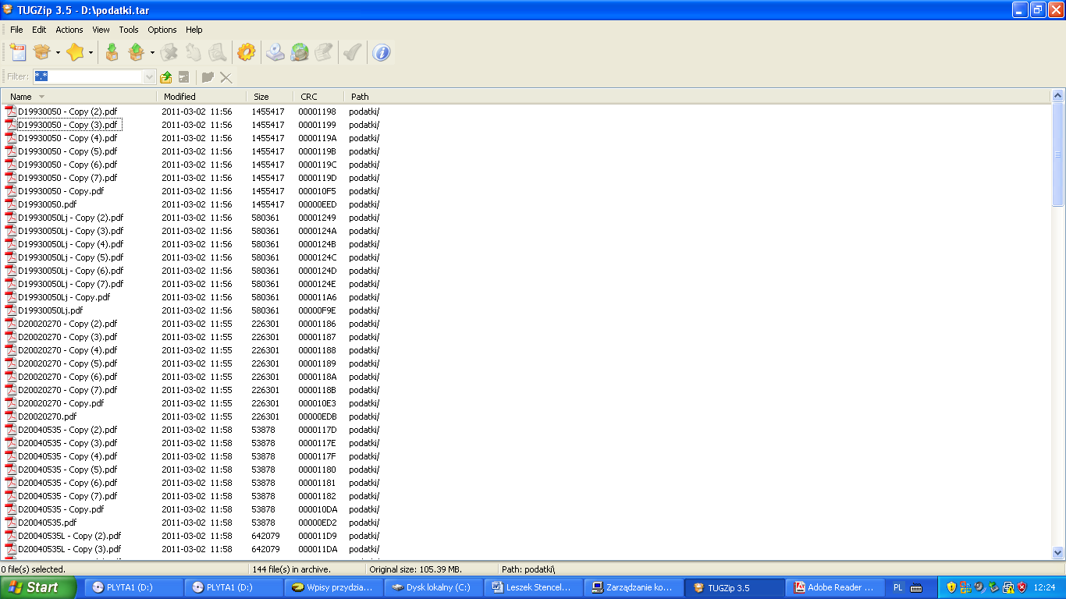
Task: Open the Help menu
Action: (194, 30)
